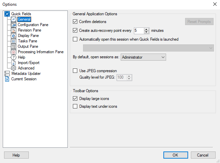
Task: Select the Quick Fields root label
Action: [21, 14]
